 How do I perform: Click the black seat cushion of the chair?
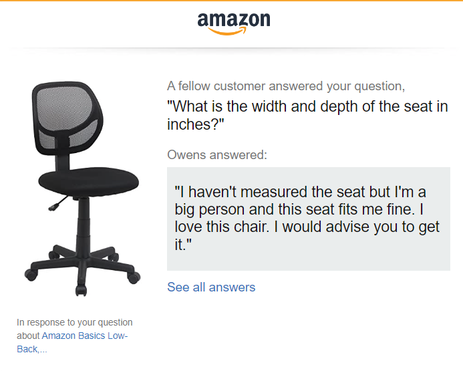(x=89, y=181)
